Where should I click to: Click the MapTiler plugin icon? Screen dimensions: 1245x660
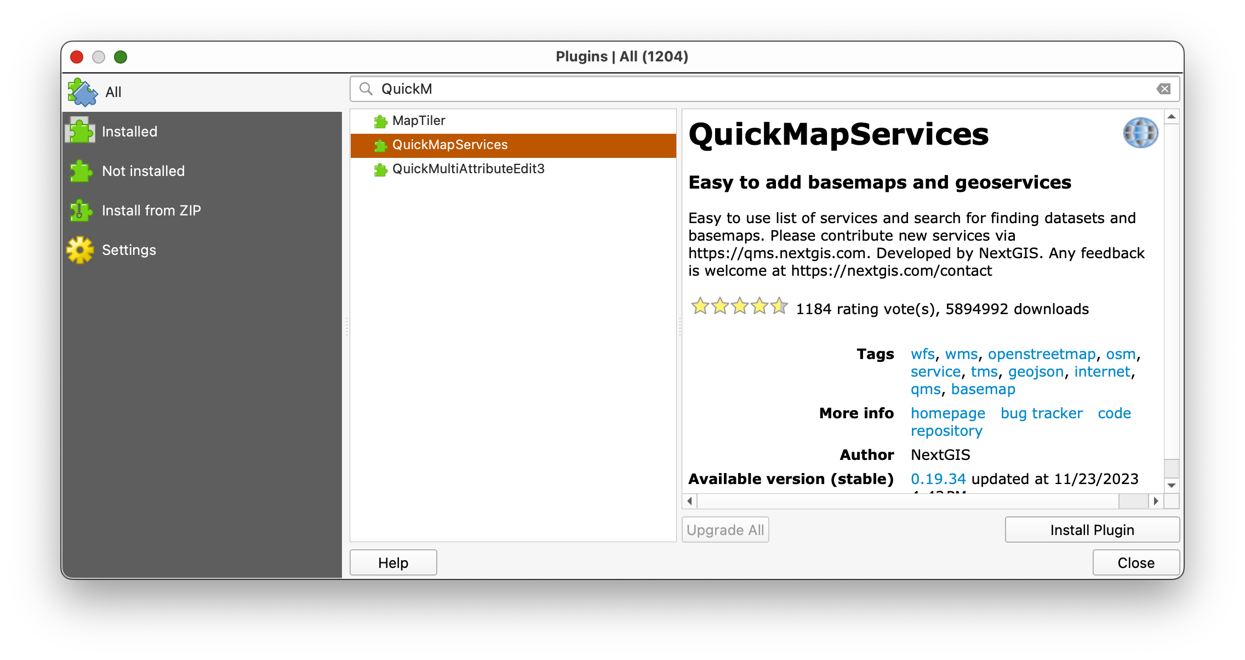click(380, 121)
